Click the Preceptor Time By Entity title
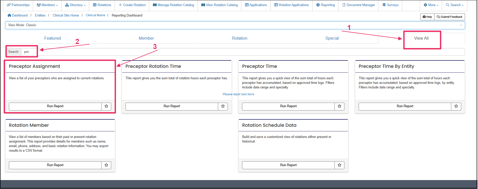Viewport: 478px width, 189px height. point(386,66)
